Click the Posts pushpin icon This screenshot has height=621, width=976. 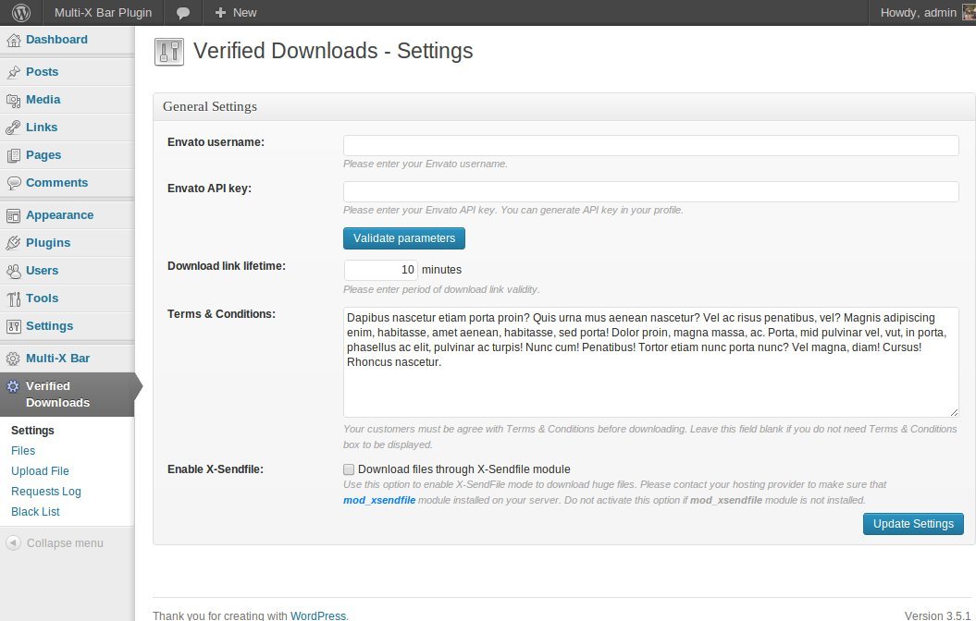pyautogui.click(x=13, y=72)
